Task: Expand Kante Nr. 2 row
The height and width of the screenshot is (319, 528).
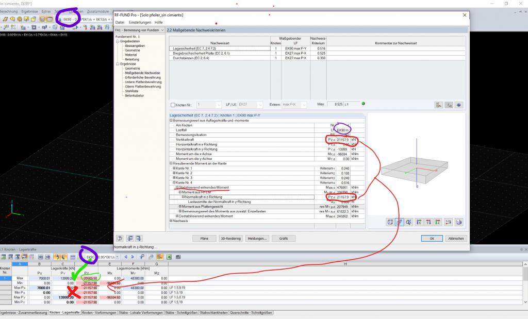Action: click(174, 173)
